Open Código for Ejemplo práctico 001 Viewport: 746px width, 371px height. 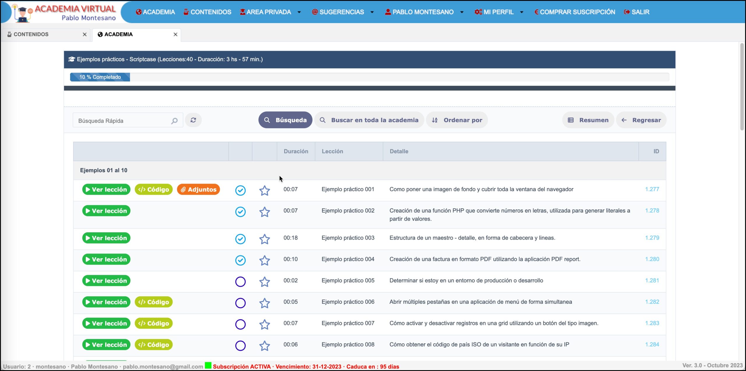[154, 189]
